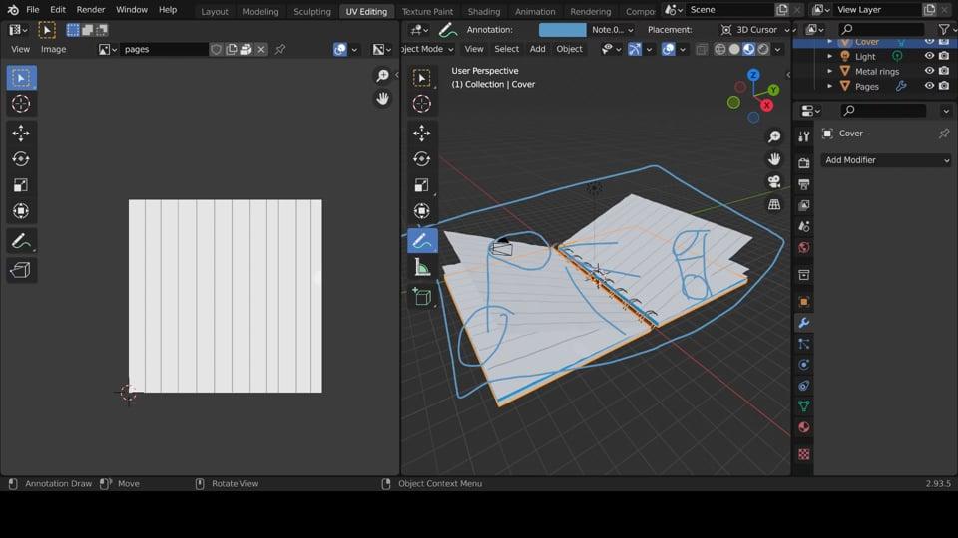Image resolution: width=958 pixels, height=538 pixels.
Task: Expand the Metal rings tree item
Action: click(830, 72)
